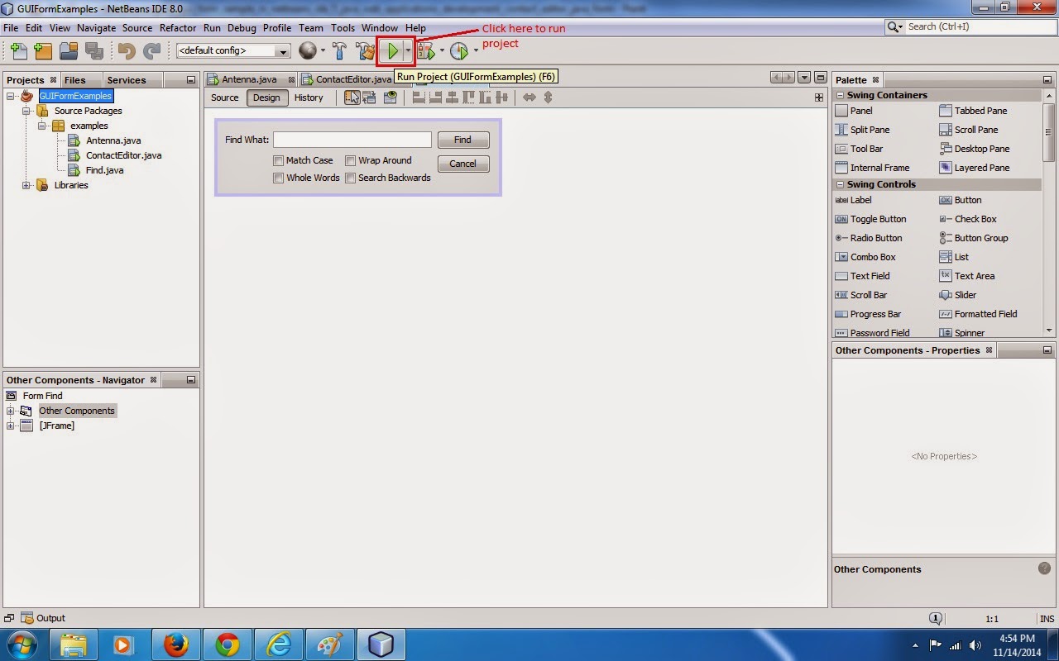Click the Find button in form
This screenshot has width=1059, height=661.
click(x=463, y=140)
